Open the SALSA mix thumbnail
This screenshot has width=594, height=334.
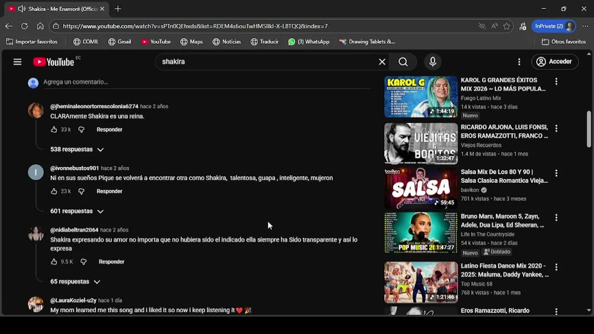[421, 188]
